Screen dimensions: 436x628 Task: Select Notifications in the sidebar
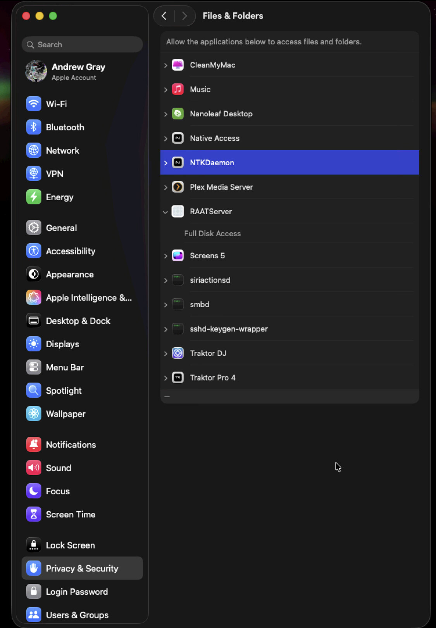coord(71,445)
